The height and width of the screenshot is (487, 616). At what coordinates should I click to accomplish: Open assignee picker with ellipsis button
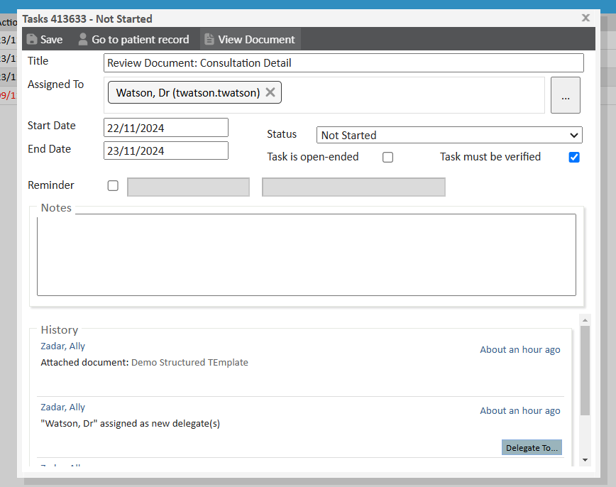(x=565, y=95)
